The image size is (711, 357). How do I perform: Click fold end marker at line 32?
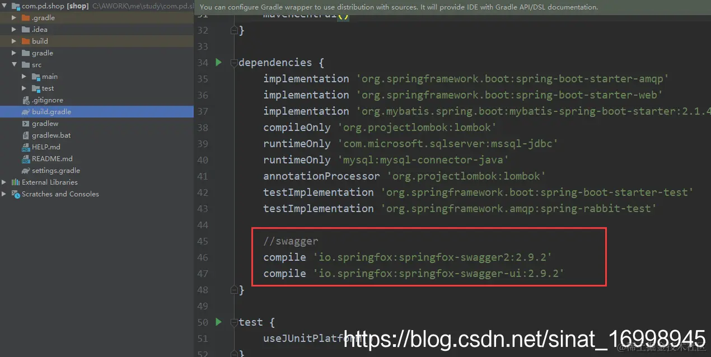[234, 30]
